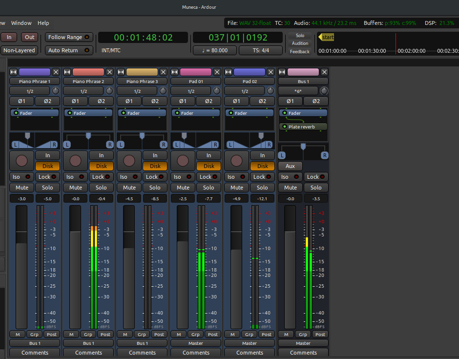Screen dimensions: 459x359
Task: Open input selector 1/2 on Piano Phrase 1
Action: tap(30, 91)
